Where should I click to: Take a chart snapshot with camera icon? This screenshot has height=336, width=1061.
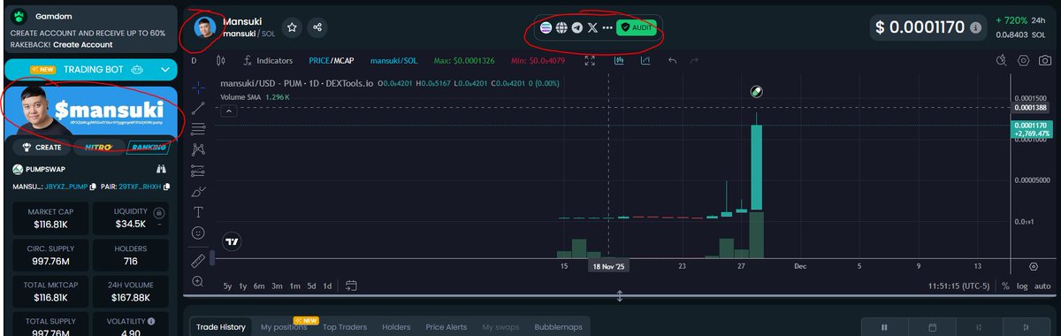[x=1046, y=60]
